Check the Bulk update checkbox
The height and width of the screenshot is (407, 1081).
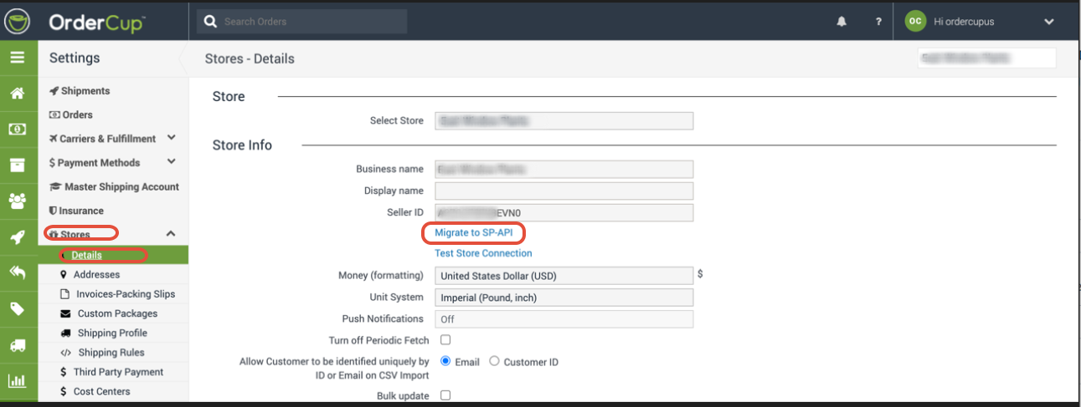coord(445,395)
